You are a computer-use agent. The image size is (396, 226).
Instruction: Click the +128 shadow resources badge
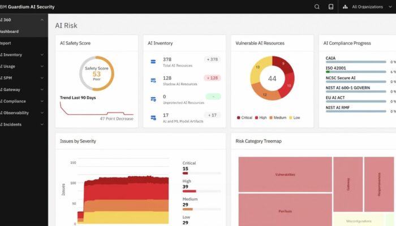pos(212,78)
